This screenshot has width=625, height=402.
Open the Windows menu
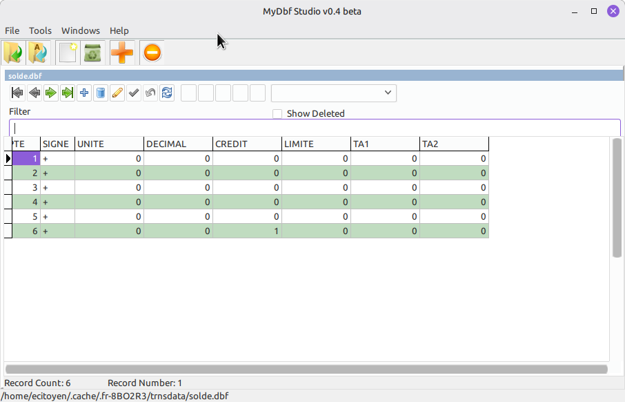point(81,31)
